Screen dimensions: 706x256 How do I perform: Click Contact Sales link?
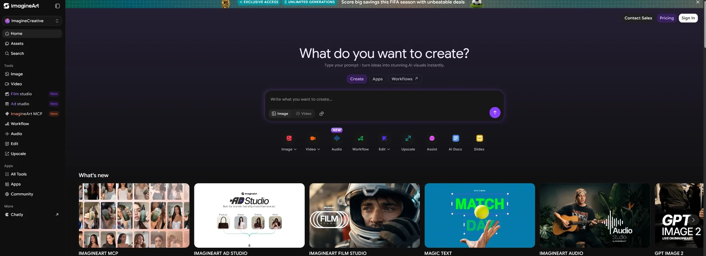click(638, 18)
